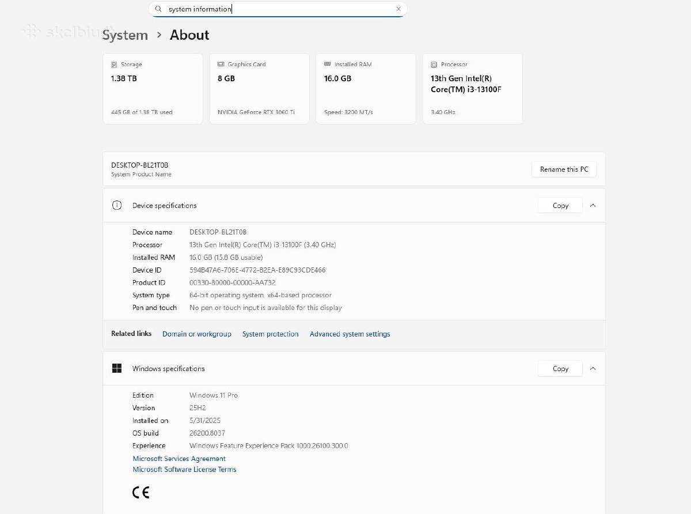Collapse the Device specifications section

tap(593, 205)
